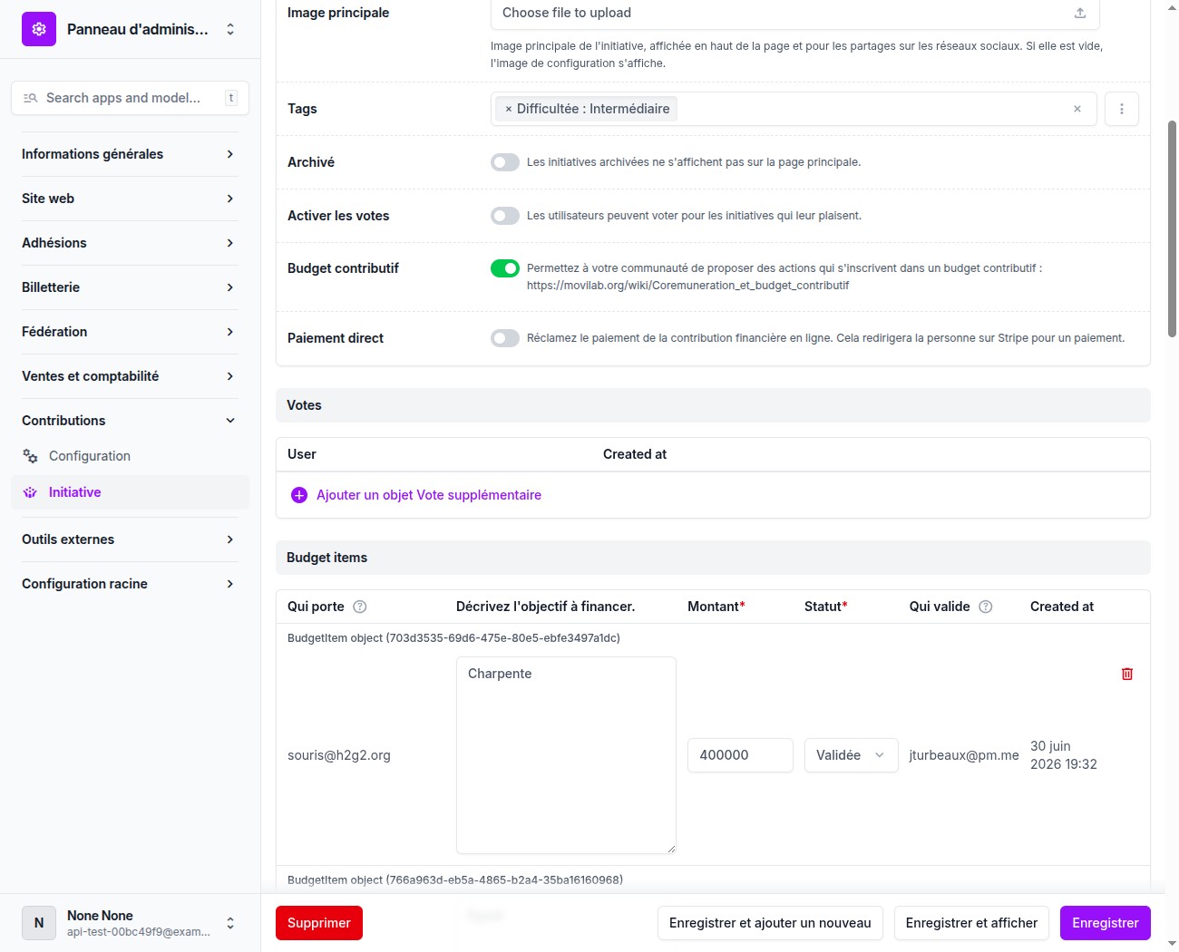1179x952 pixels.
Task: Click the red Supprimer button
Action: [x=319, y=923]
